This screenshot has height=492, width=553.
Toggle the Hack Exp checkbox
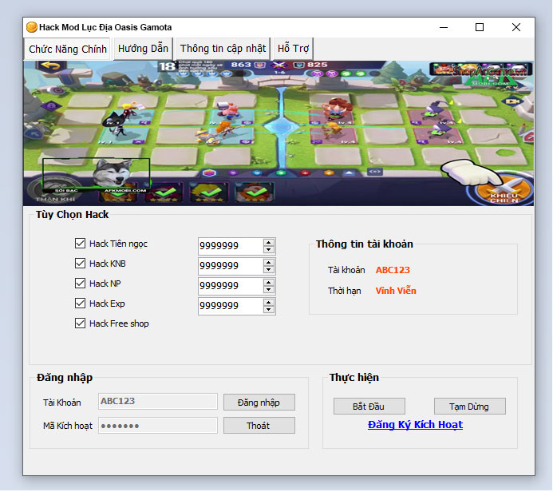pyautogui.click(x=80, y=304)
